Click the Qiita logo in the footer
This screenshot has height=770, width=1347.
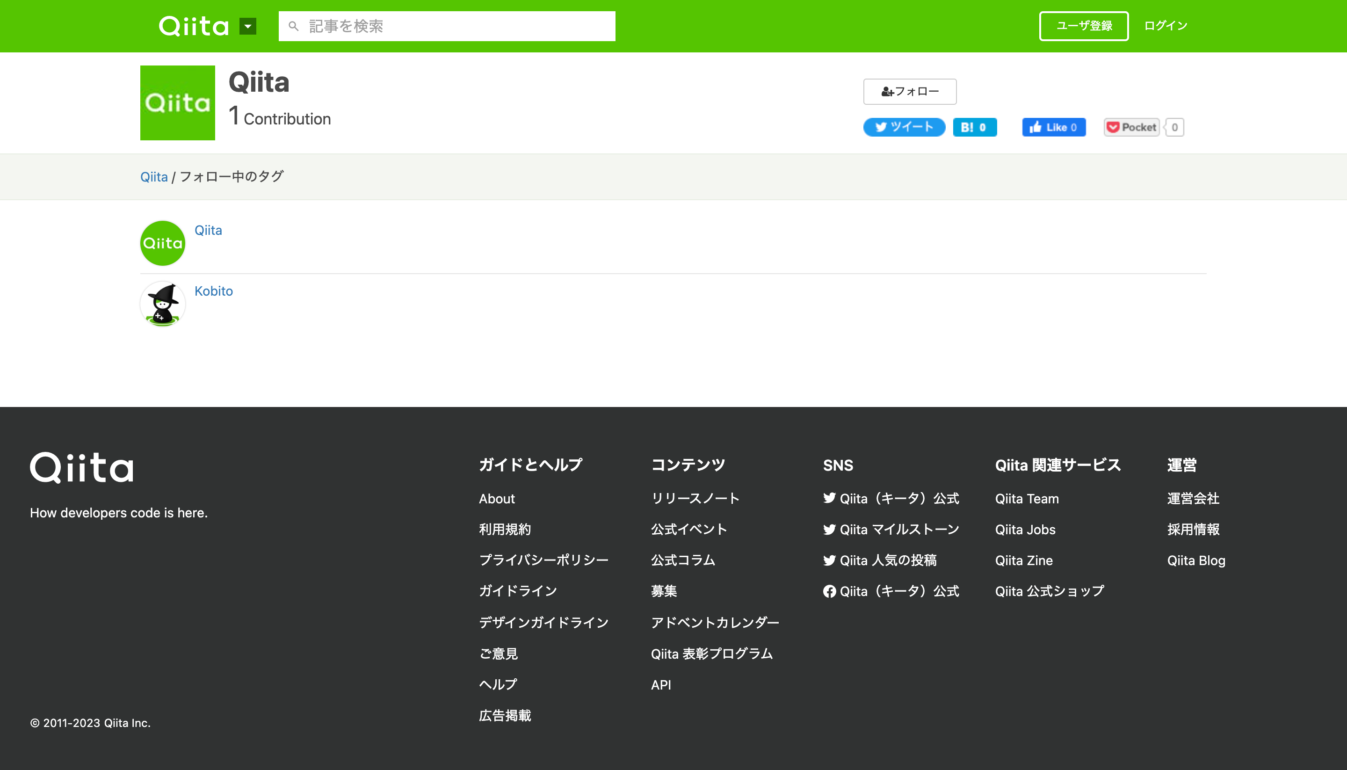coord(82,467)
